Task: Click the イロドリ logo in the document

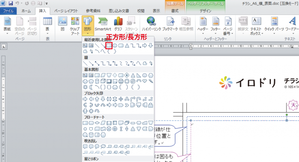Action: (x=248, y=83)
